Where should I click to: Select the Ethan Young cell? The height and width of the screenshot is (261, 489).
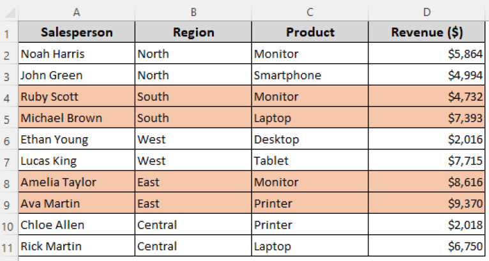pos(77,140)
